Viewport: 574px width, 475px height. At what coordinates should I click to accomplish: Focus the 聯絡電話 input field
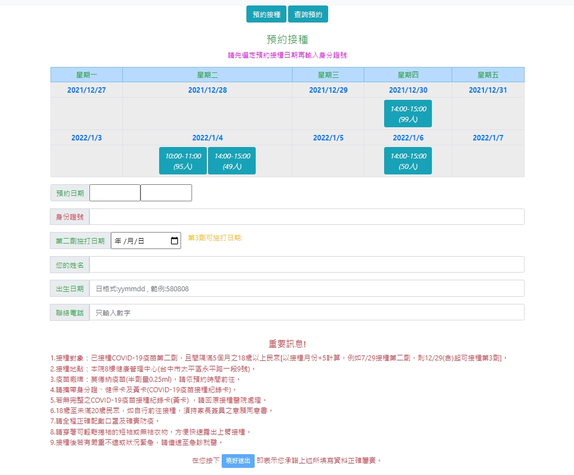[x=307, y=313]
